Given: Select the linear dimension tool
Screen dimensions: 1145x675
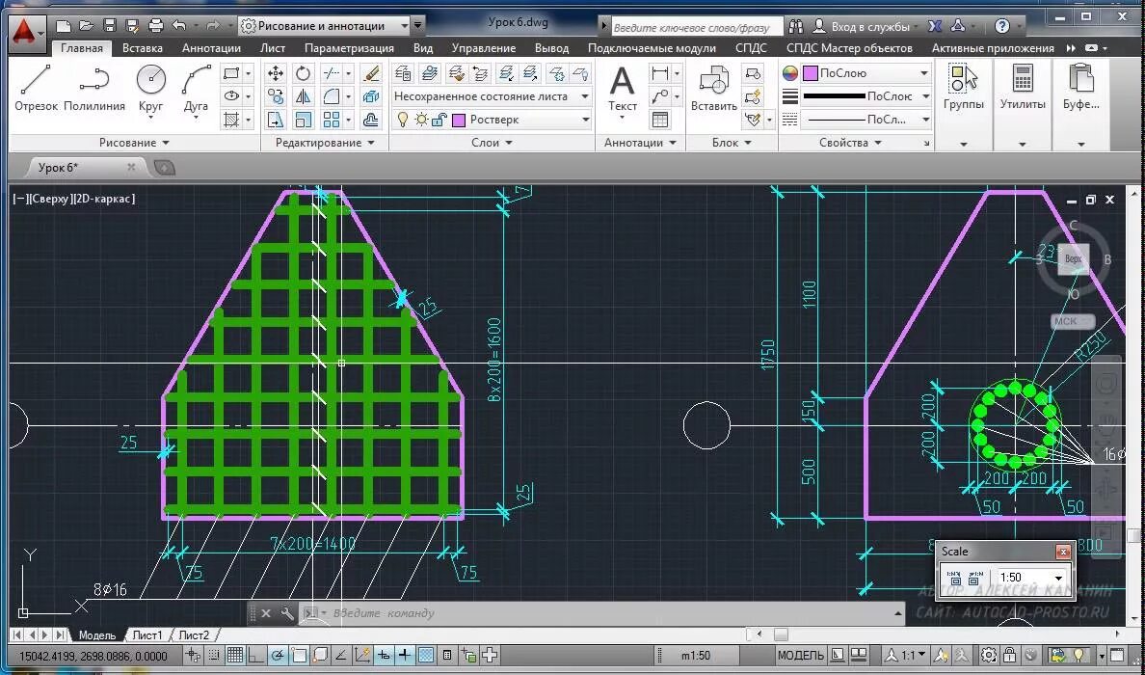Looking at the screenshot, I should (660, 73).
